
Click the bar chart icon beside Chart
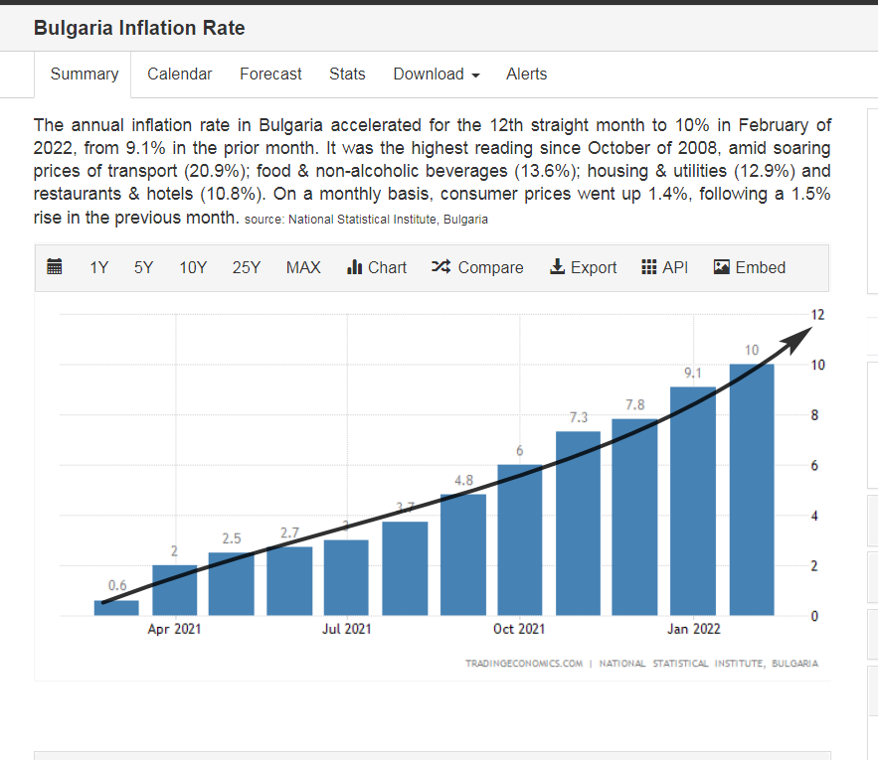point(354,267)
